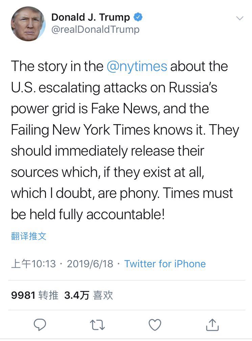This screenshot has width=252, height=341.
Task: Tap the display name Donald J. Trump
Action: click(x=90, y=17)
